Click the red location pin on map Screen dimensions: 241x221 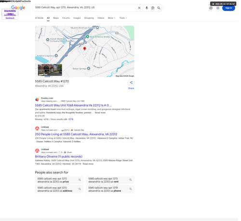point(85,49)
